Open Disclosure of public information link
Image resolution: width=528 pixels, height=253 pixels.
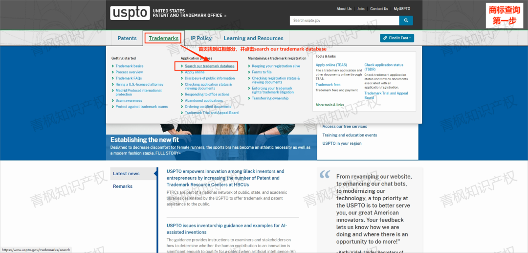[x=210, y=78]
